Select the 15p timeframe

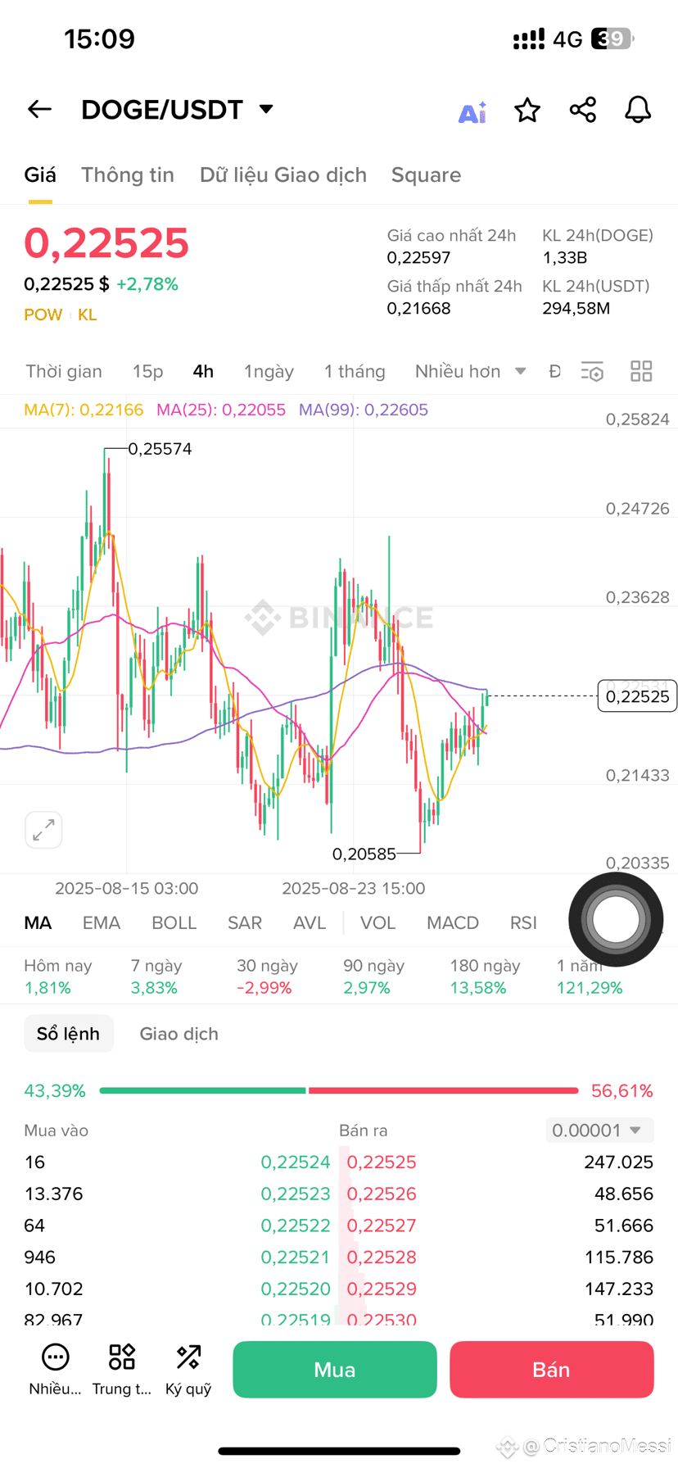click(x=148, y=371)
